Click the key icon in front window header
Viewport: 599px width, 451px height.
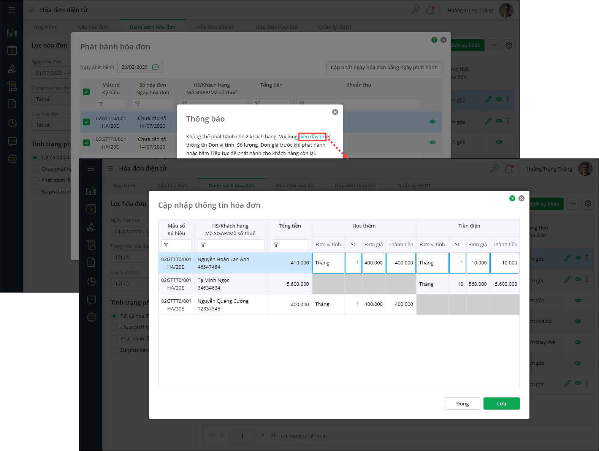pos(494,169)
